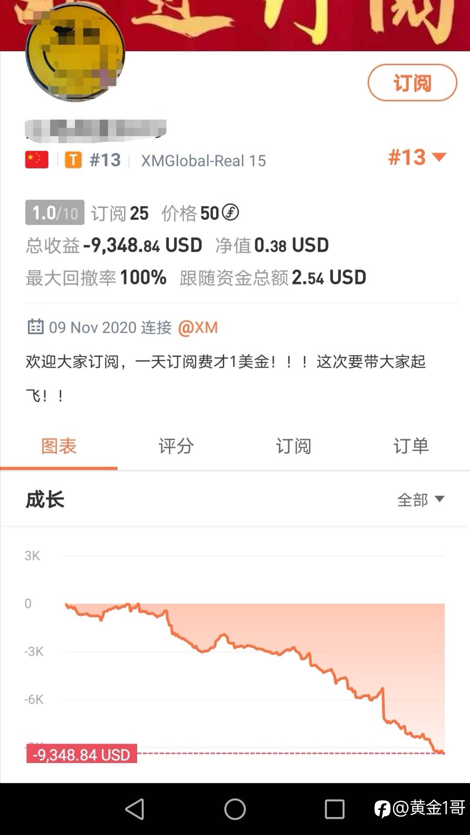Tap the 1.0/10 rating badge

(55, 212)
